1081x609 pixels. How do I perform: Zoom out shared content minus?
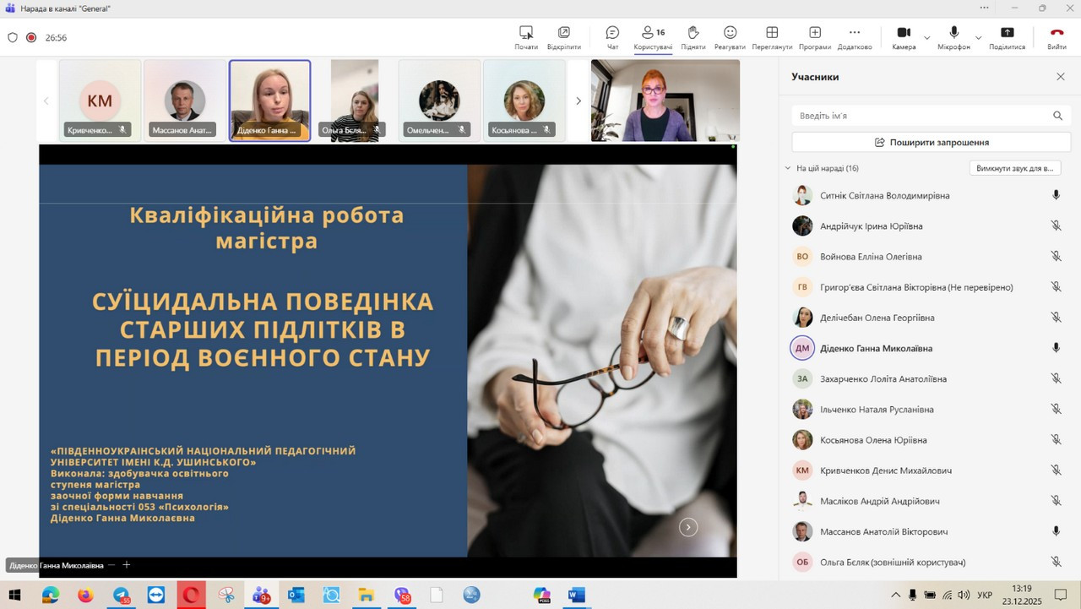(x=111, y=565)
